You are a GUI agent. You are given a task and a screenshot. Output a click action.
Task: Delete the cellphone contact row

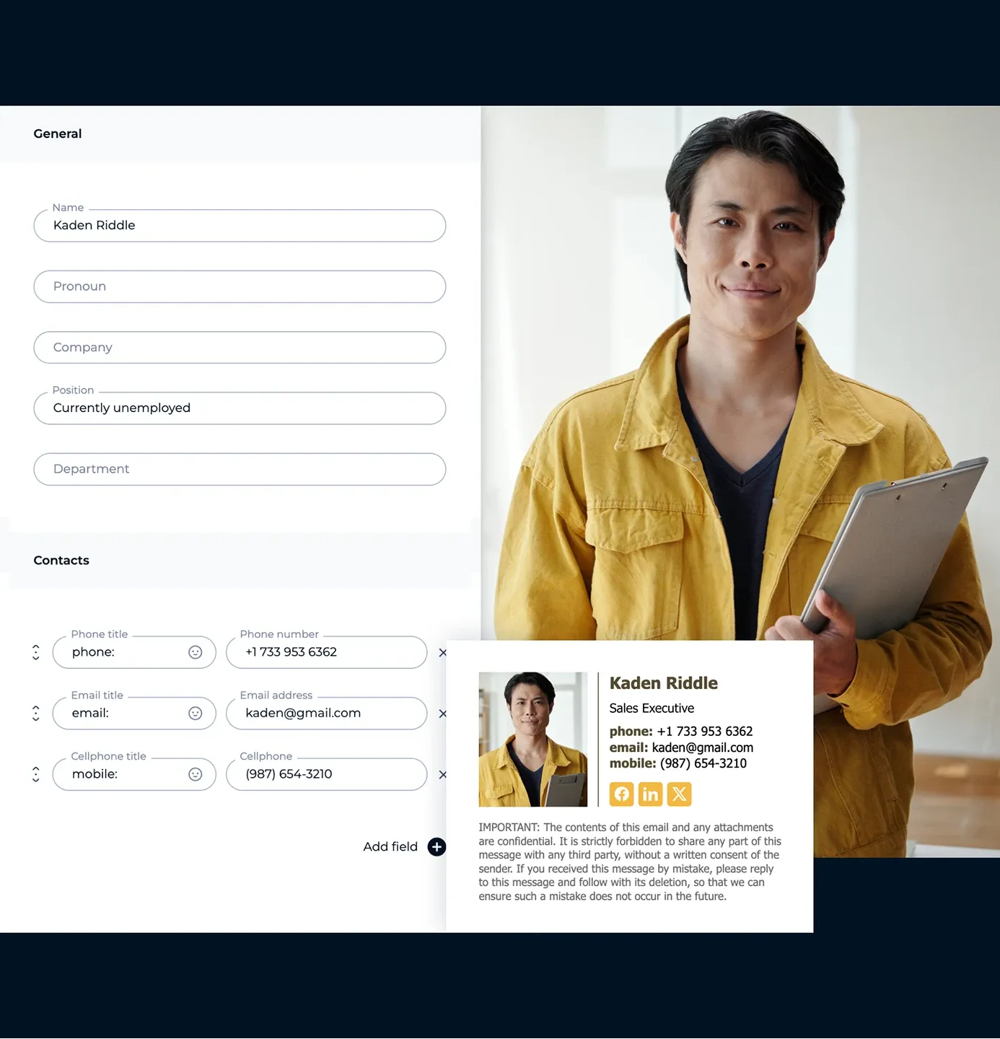[442, 775]
